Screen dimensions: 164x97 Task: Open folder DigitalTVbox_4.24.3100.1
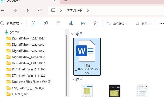26,63
